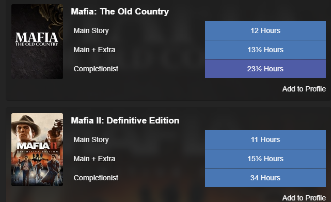Add Mafia: The Old Country to profile

(304, 89)
